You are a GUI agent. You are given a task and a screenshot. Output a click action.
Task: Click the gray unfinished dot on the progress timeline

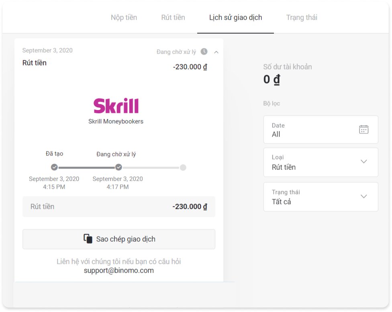pyautogui.click(x=184, y=167)
